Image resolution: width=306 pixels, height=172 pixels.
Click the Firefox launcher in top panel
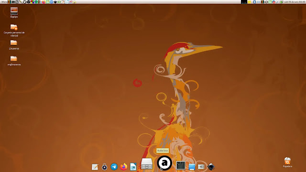pyautogui.click(x=44, y=2)
